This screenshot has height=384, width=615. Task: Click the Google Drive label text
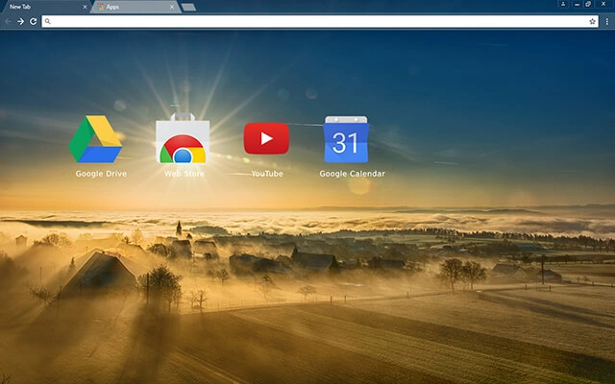[x=101, y=174]
